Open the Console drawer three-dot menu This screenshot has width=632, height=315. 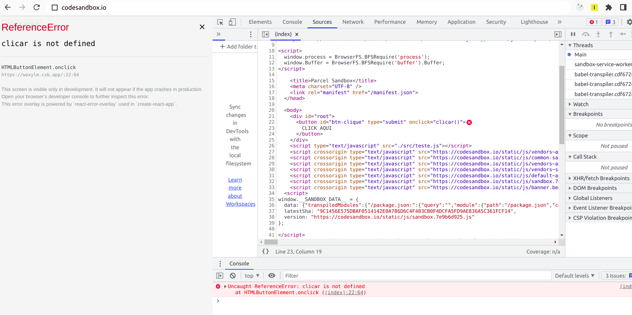pos(220,264)
